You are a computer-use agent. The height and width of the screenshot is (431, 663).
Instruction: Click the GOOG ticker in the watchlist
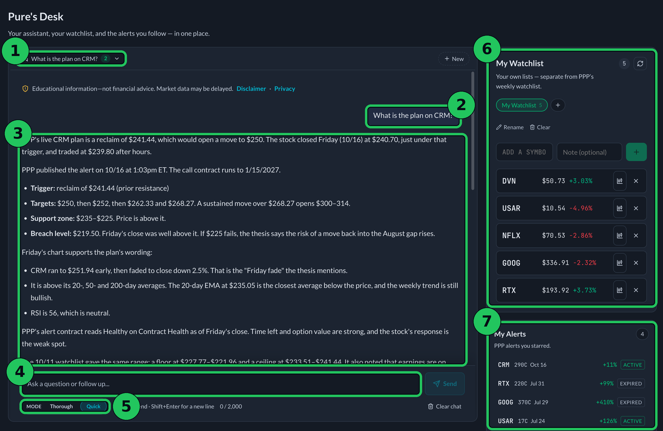point(511,263)
